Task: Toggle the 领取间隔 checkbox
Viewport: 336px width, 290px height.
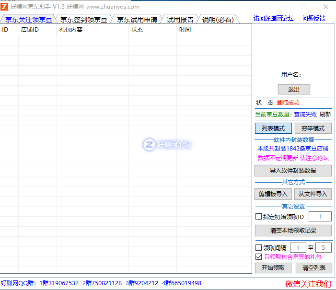Action: pos(259,248)
